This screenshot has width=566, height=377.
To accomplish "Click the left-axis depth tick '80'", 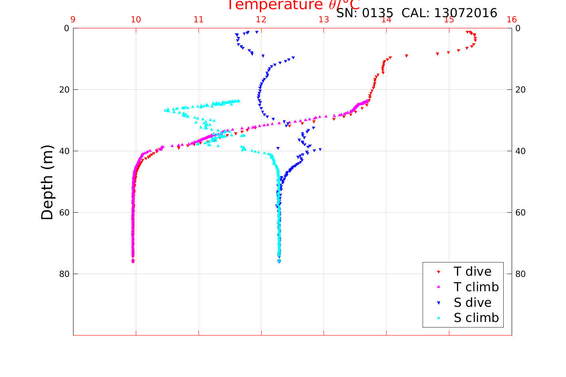I will click(64, 274).
